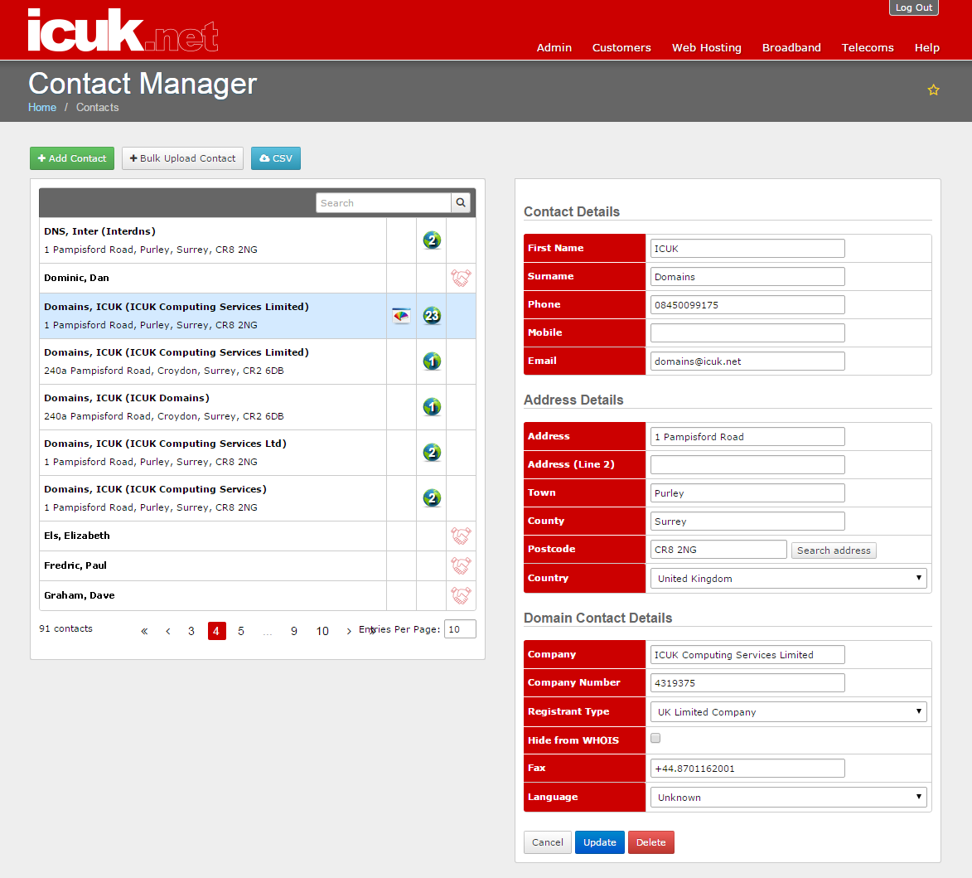Image resolution: width=972 pixels, height=878 pixels.
Task: Click the Company Number field
Action: click(x=747, y=682)
